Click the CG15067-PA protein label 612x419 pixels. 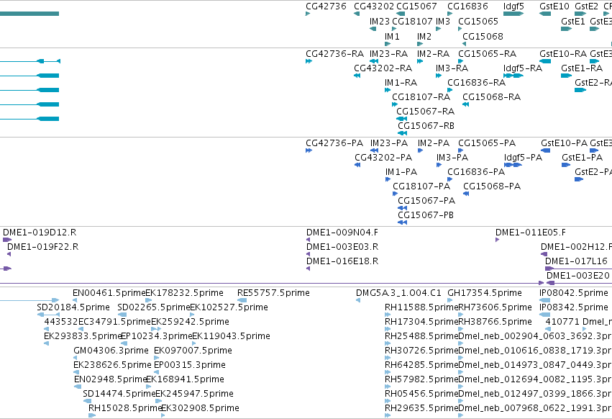click(x=426, y=202)
